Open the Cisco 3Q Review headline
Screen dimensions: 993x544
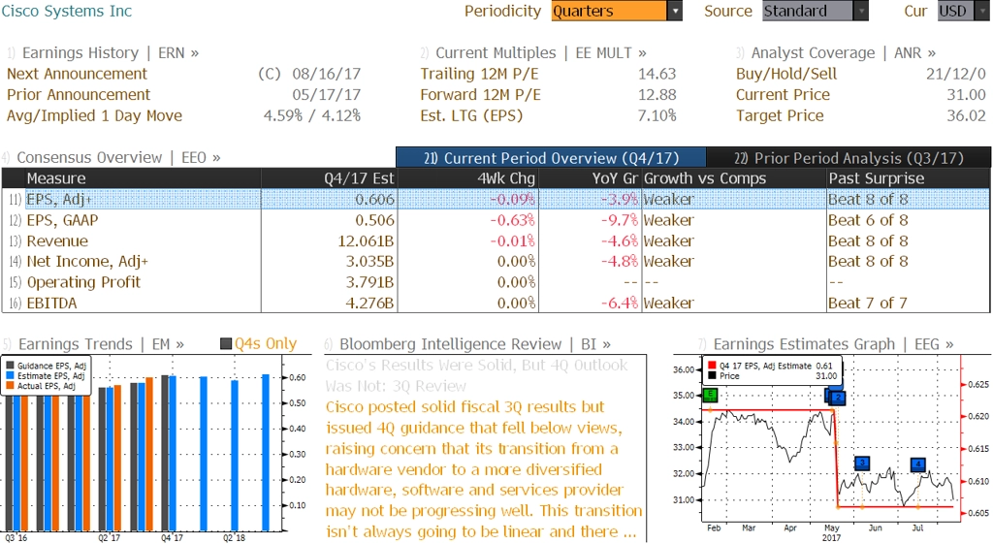point(476,375)
